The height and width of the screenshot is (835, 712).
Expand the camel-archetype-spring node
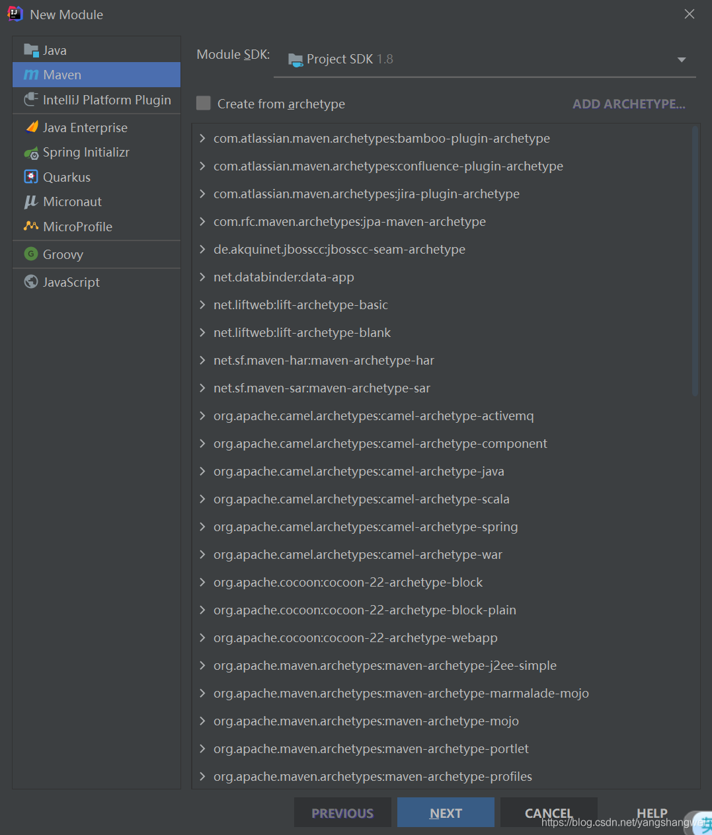pos(202,527)
